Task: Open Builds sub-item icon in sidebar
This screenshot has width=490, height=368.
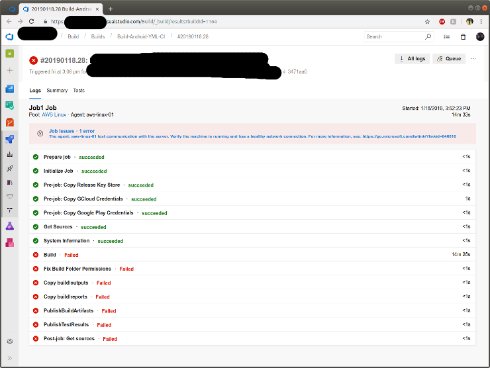Action: [x=10, y=154]
